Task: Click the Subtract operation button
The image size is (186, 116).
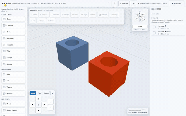Action: coord(44,15)
